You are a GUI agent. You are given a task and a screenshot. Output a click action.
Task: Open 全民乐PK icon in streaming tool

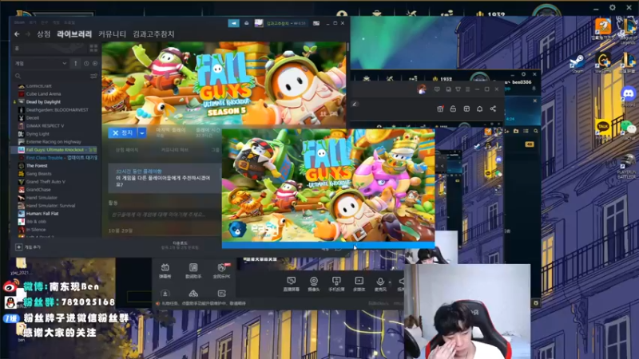tap(222, 270)
